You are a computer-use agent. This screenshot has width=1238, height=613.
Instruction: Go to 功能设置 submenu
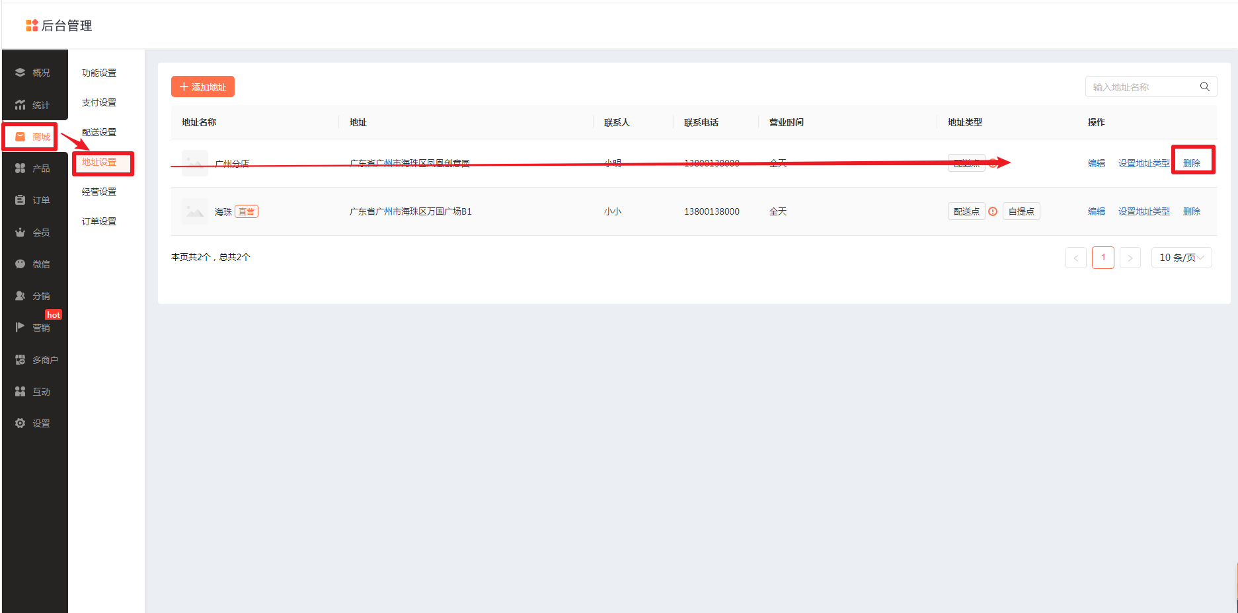click(x=99, y=73)
